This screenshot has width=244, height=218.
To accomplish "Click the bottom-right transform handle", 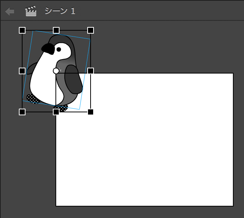I will point(91,112).
